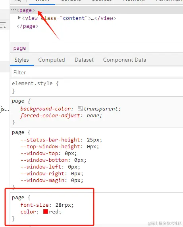Click the page breadcrumb item

point(20,48)
